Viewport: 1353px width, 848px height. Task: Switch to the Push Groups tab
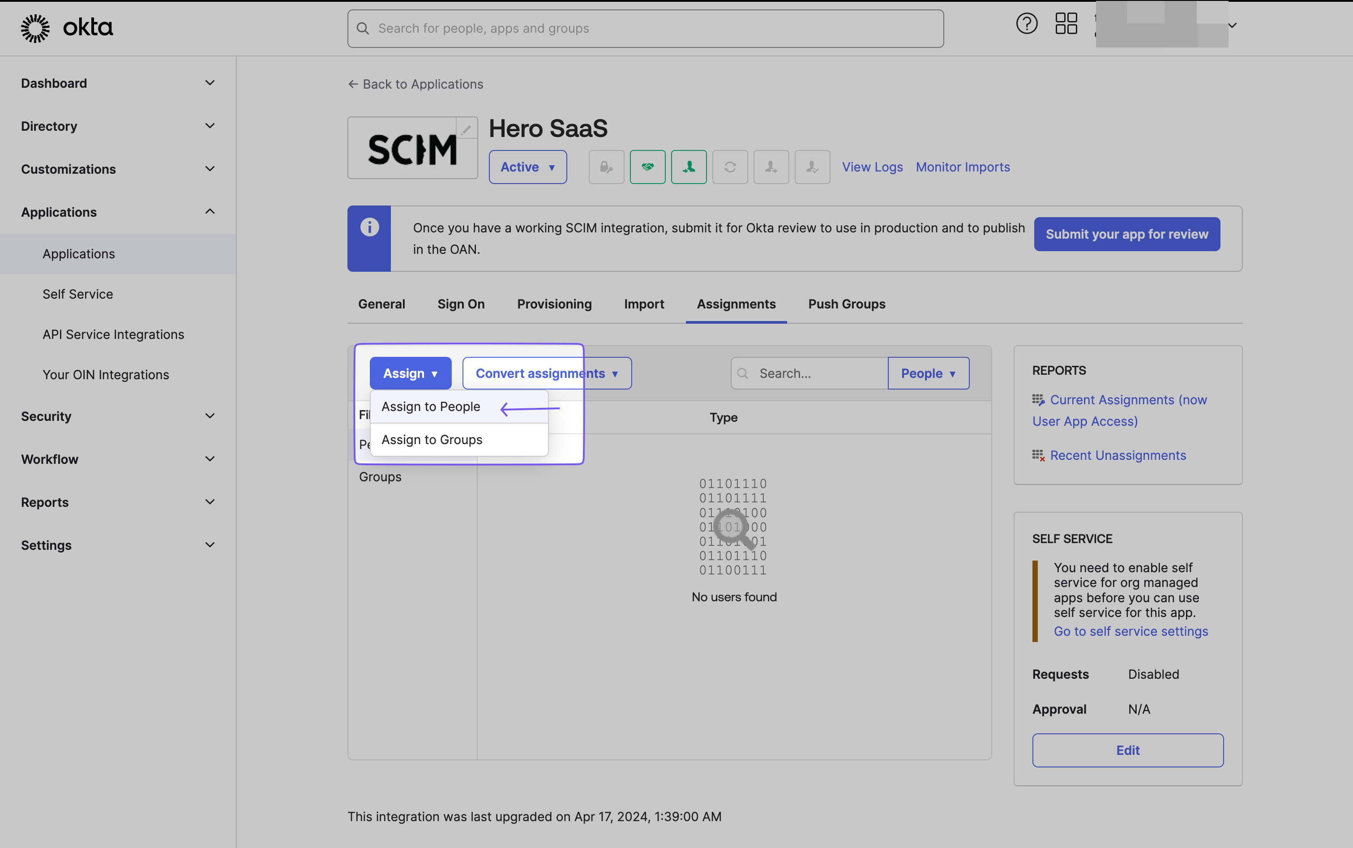click(x=846, y=304)
